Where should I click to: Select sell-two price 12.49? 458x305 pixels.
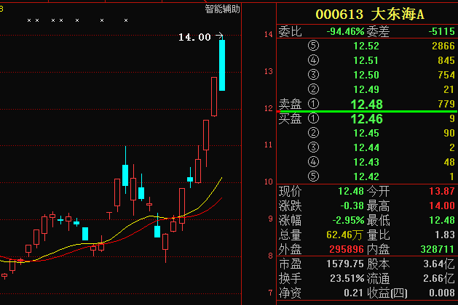366,89
